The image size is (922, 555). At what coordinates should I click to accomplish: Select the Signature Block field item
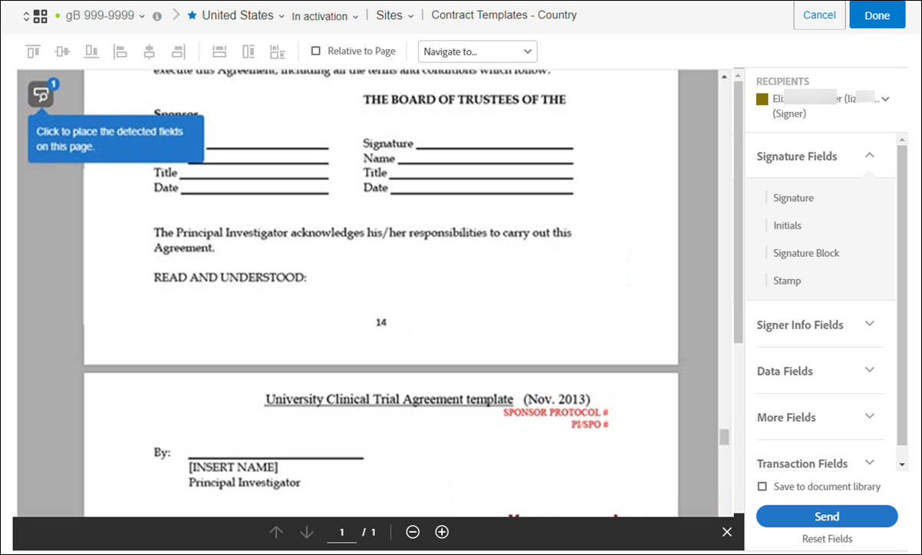click(806, 253)
